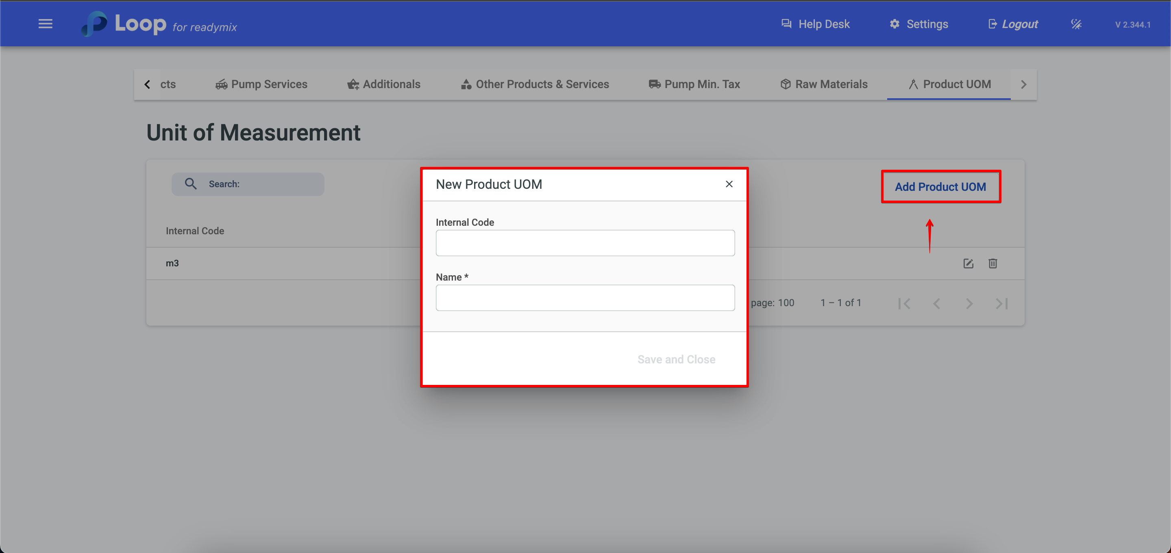
Task: Go to previous page of results
Action: [936, 303]
